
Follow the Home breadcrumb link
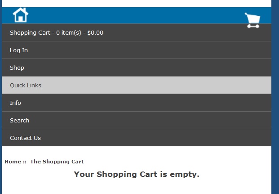coord(13,162)
